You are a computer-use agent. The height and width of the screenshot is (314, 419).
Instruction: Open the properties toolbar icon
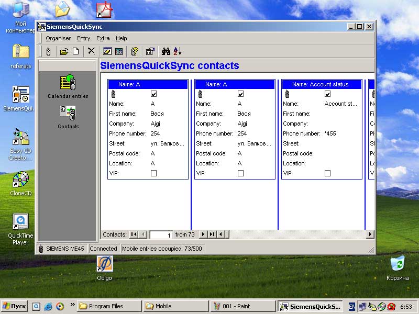(x=150, y=51)
